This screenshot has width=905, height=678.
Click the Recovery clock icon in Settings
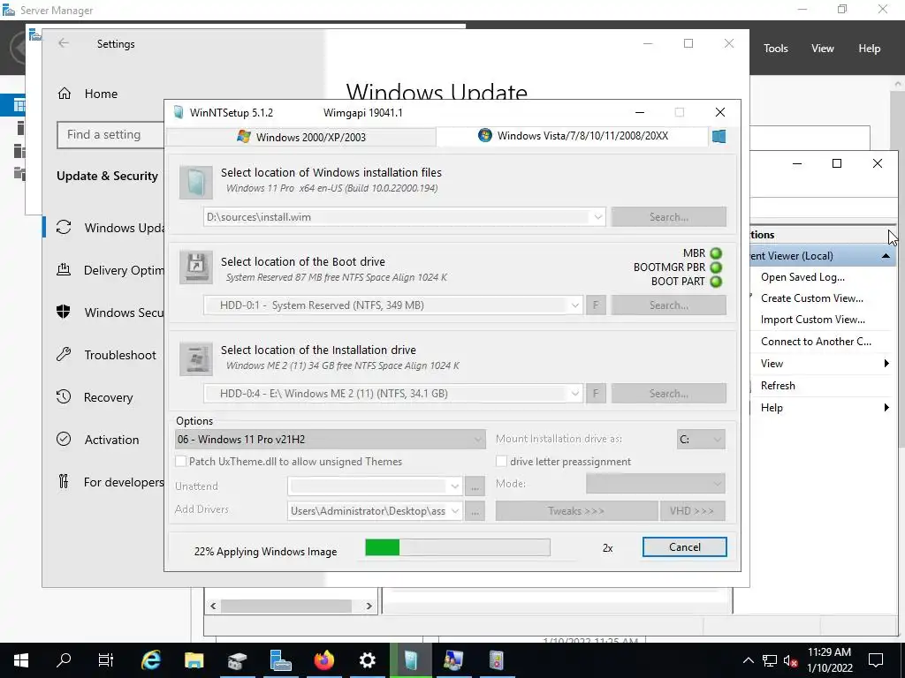64,396
